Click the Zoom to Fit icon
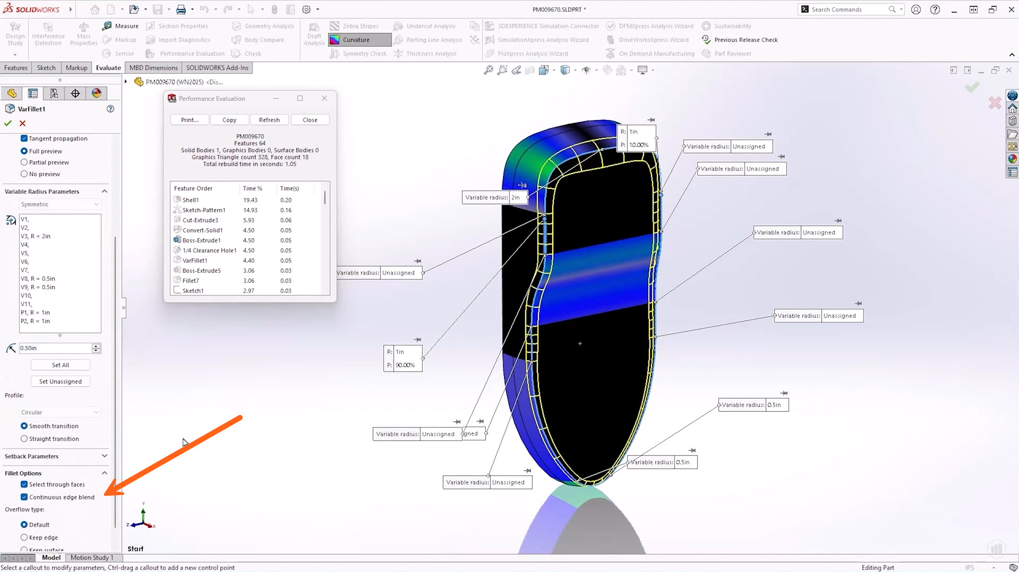 pyautogui.click(x=488, y=70)
